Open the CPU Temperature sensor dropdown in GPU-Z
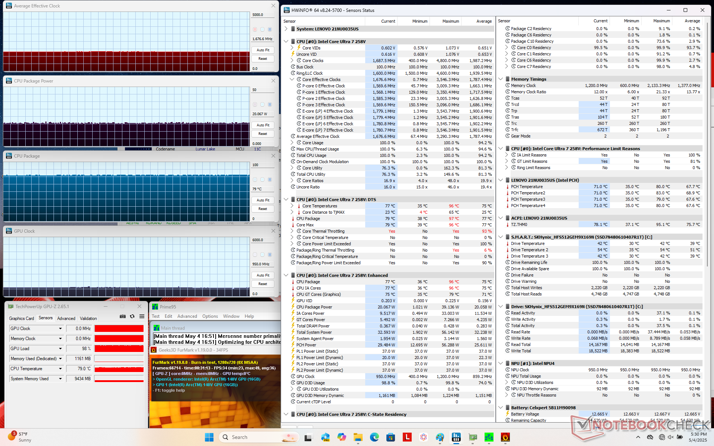The image size is (714, 446). 60,369
